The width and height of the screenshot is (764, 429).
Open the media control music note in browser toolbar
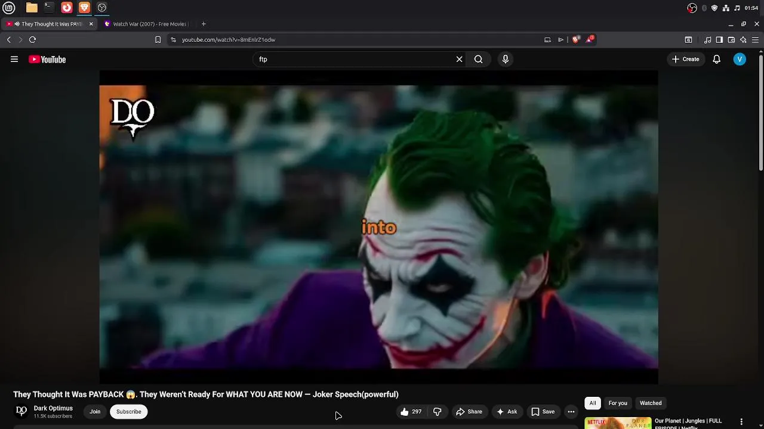coord(707,40)
